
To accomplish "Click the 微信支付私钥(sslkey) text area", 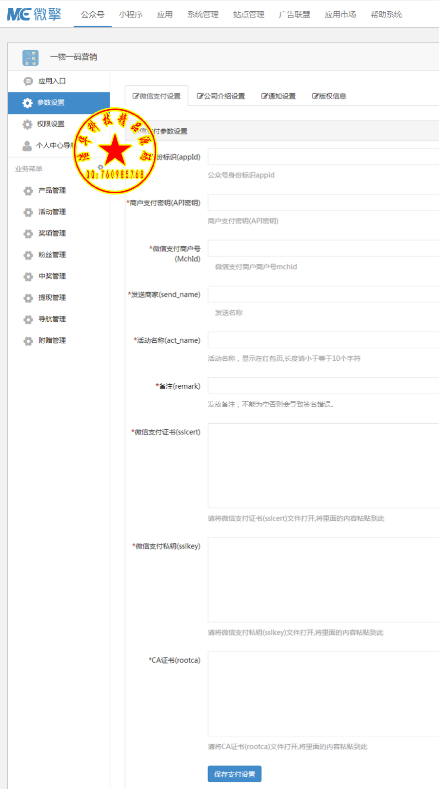I will click(x=323, y=580).
